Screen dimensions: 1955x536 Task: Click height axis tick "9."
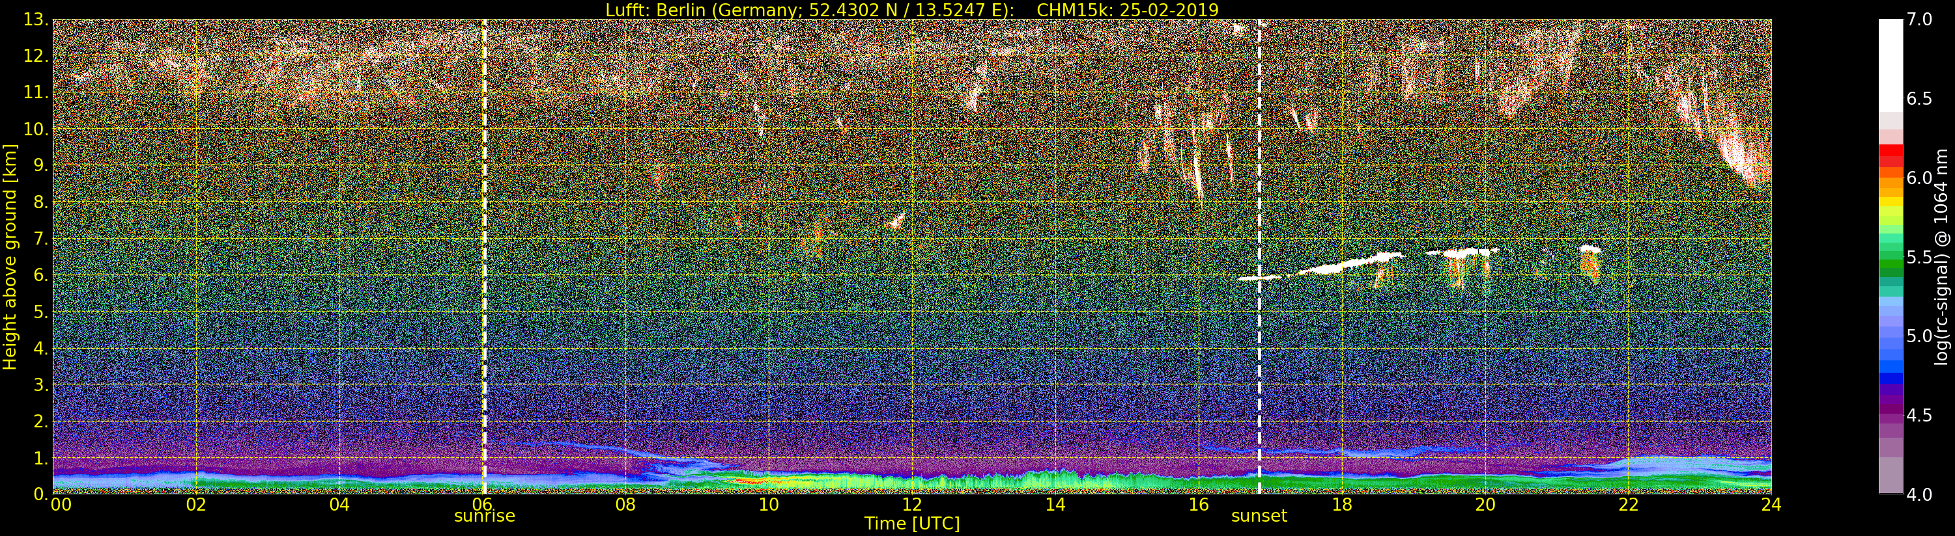pos(42,165)
